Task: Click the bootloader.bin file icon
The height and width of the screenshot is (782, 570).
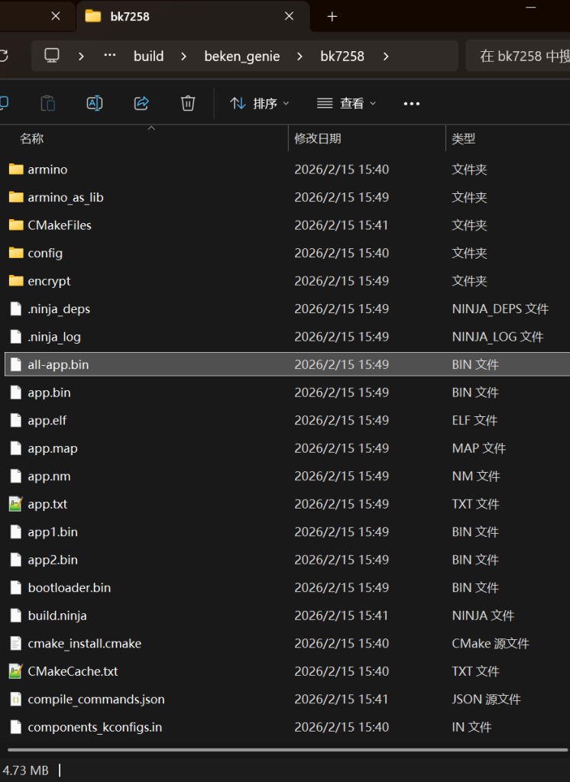Action: (x=16, y=587)
